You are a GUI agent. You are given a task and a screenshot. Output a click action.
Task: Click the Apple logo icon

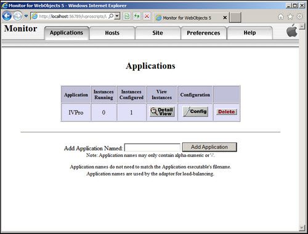pos(292,30)
